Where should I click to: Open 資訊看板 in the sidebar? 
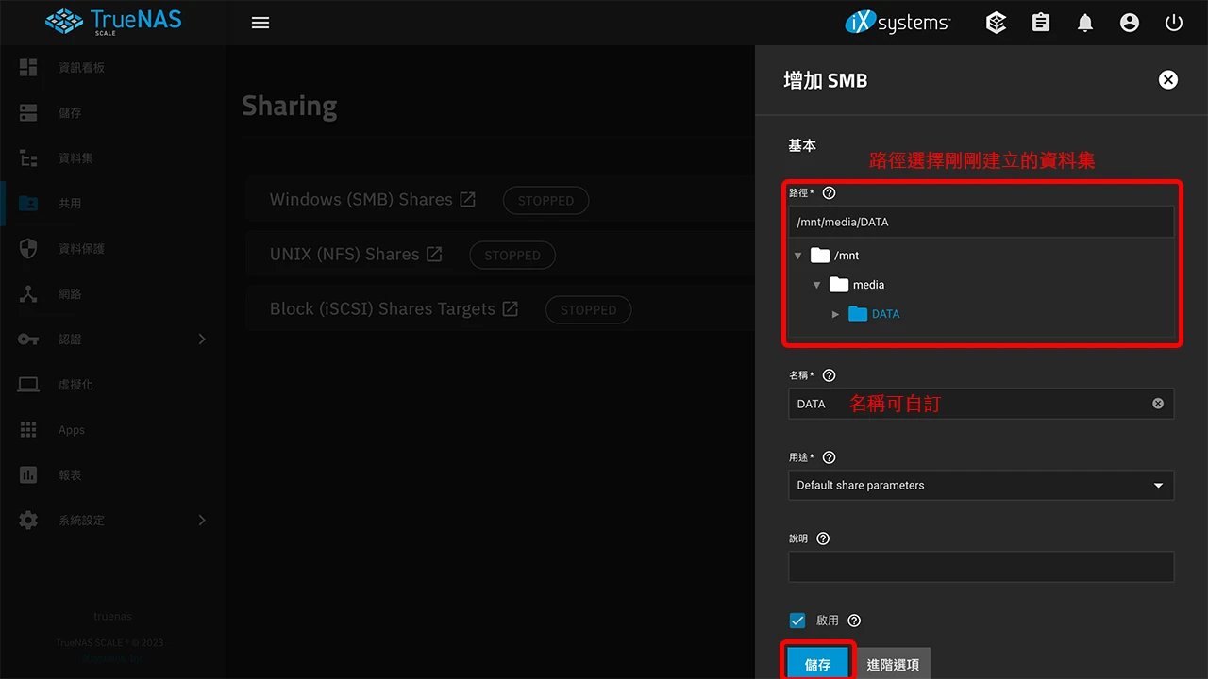tap(81, 68)
